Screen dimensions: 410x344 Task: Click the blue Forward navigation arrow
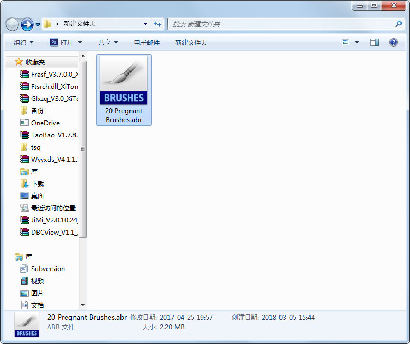pos(27,25)
